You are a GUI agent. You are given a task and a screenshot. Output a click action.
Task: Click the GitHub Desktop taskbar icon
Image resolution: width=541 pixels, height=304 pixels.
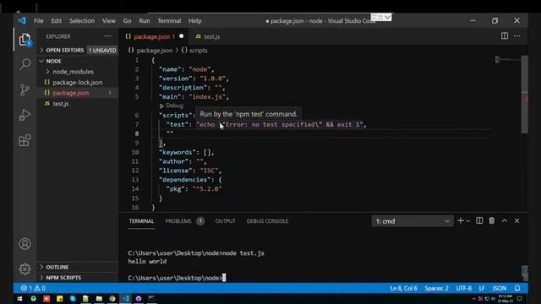(x=139, y=298)
